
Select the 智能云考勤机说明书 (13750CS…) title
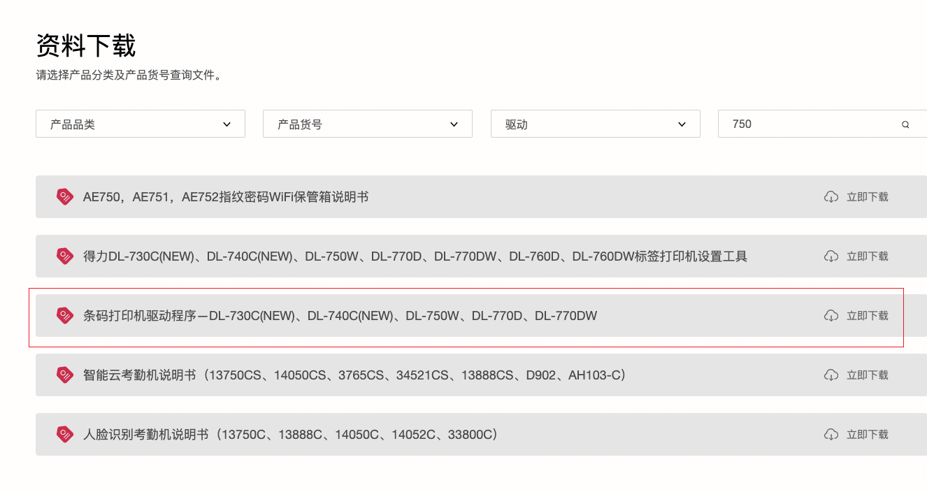(354, 375)
